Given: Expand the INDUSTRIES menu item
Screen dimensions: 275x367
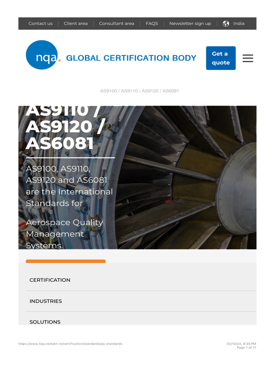Looking at the screenshot, I should coord(141,301).
